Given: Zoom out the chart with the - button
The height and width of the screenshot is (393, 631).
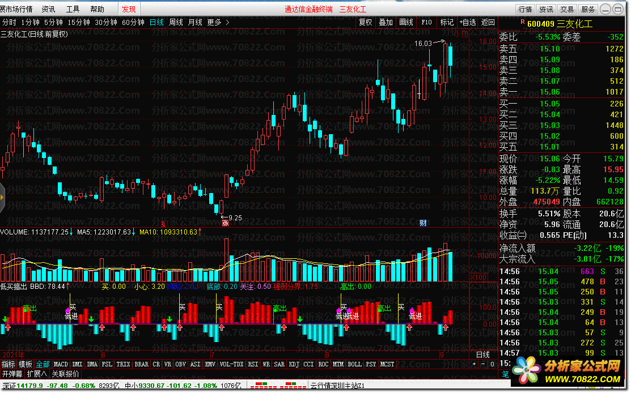Looking at the screenshot, I should point(483,364).
